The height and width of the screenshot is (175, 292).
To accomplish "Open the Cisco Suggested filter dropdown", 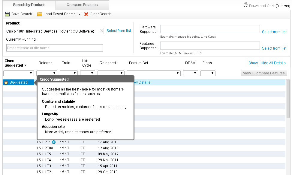I will (18, 73).
